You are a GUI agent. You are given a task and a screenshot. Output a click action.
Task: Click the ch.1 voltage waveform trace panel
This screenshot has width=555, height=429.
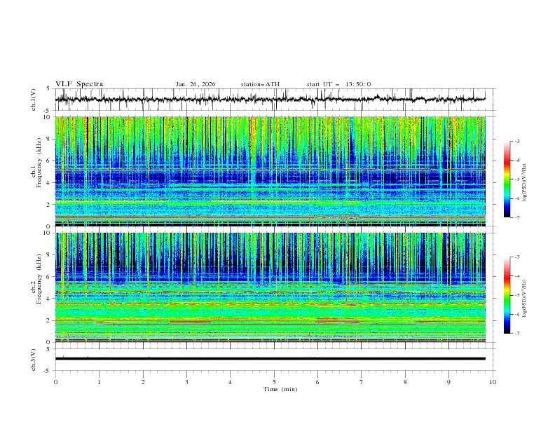[x=275, y=100]
